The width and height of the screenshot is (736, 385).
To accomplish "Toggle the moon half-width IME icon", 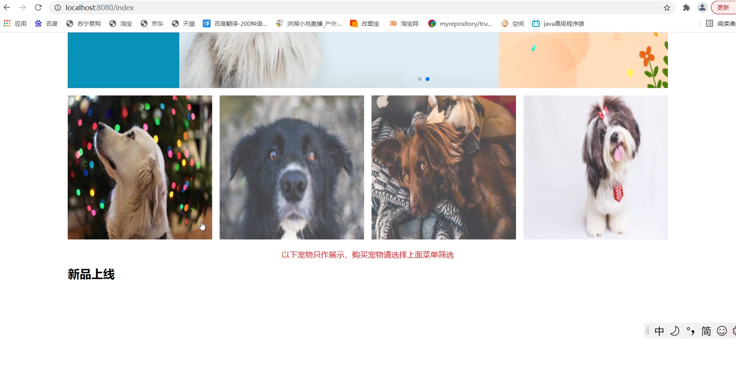I will click(675, 331).
